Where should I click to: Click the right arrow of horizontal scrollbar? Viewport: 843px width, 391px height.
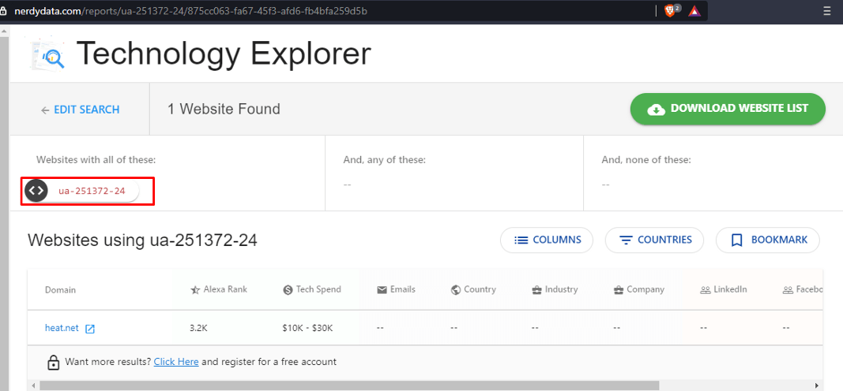click(x=817, y=385)
